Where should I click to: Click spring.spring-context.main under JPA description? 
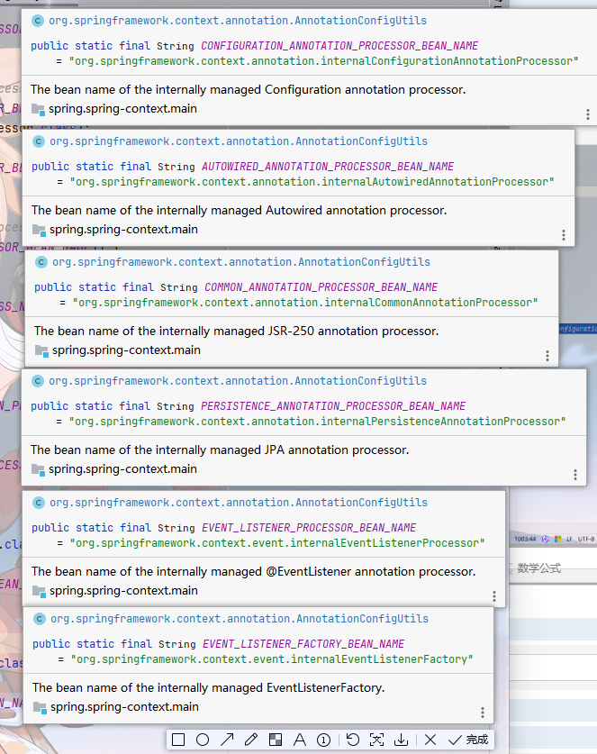(122, 468)
